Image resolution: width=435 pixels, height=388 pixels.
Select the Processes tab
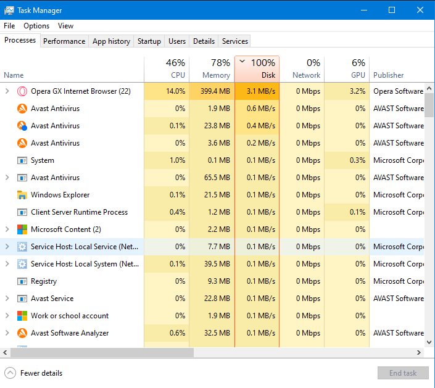click(20, 40)
